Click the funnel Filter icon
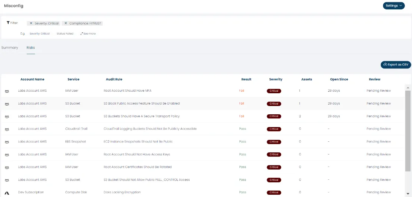 click(8, 23)
